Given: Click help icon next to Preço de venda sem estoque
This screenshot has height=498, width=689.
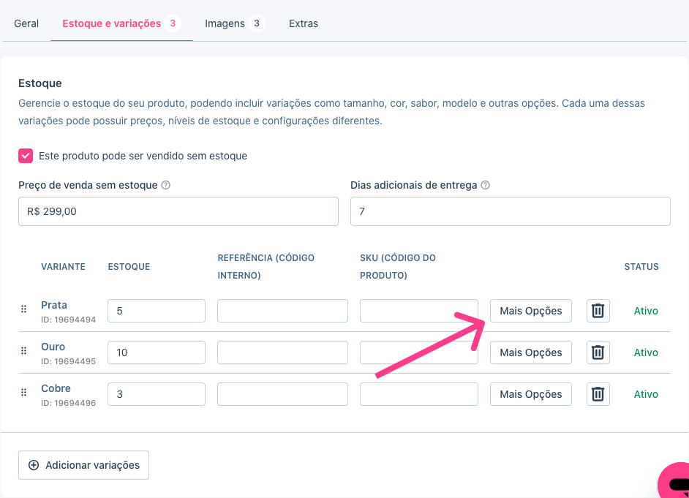Looking at the screenshot, I should [x=165, y=185].
